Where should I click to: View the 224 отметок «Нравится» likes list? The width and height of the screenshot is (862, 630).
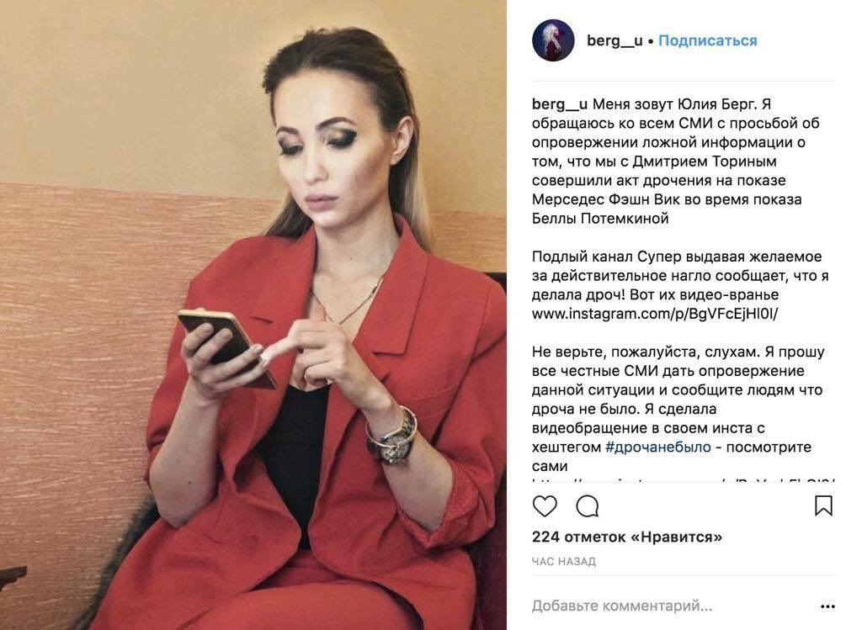(x=626, y=537)
